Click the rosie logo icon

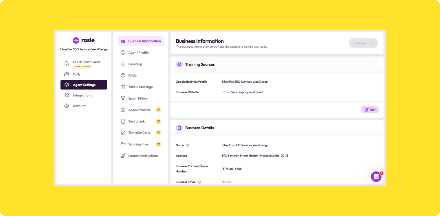point(76,40)
